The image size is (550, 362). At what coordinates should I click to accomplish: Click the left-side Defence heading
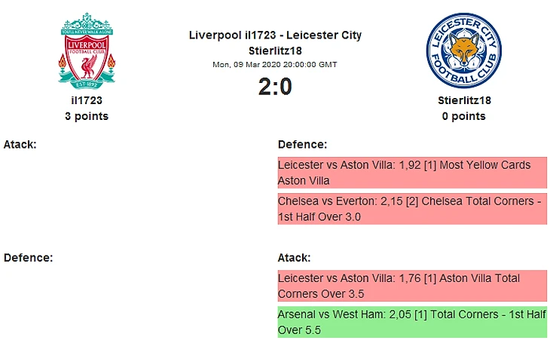pos(28,258)
